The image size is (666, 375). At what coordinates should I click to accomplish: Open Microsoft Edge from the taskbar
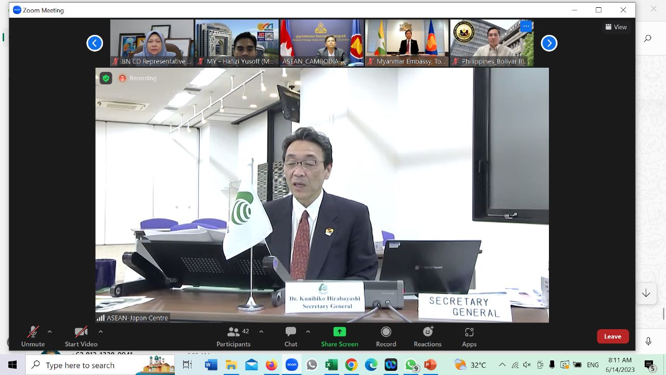[371, 365]
